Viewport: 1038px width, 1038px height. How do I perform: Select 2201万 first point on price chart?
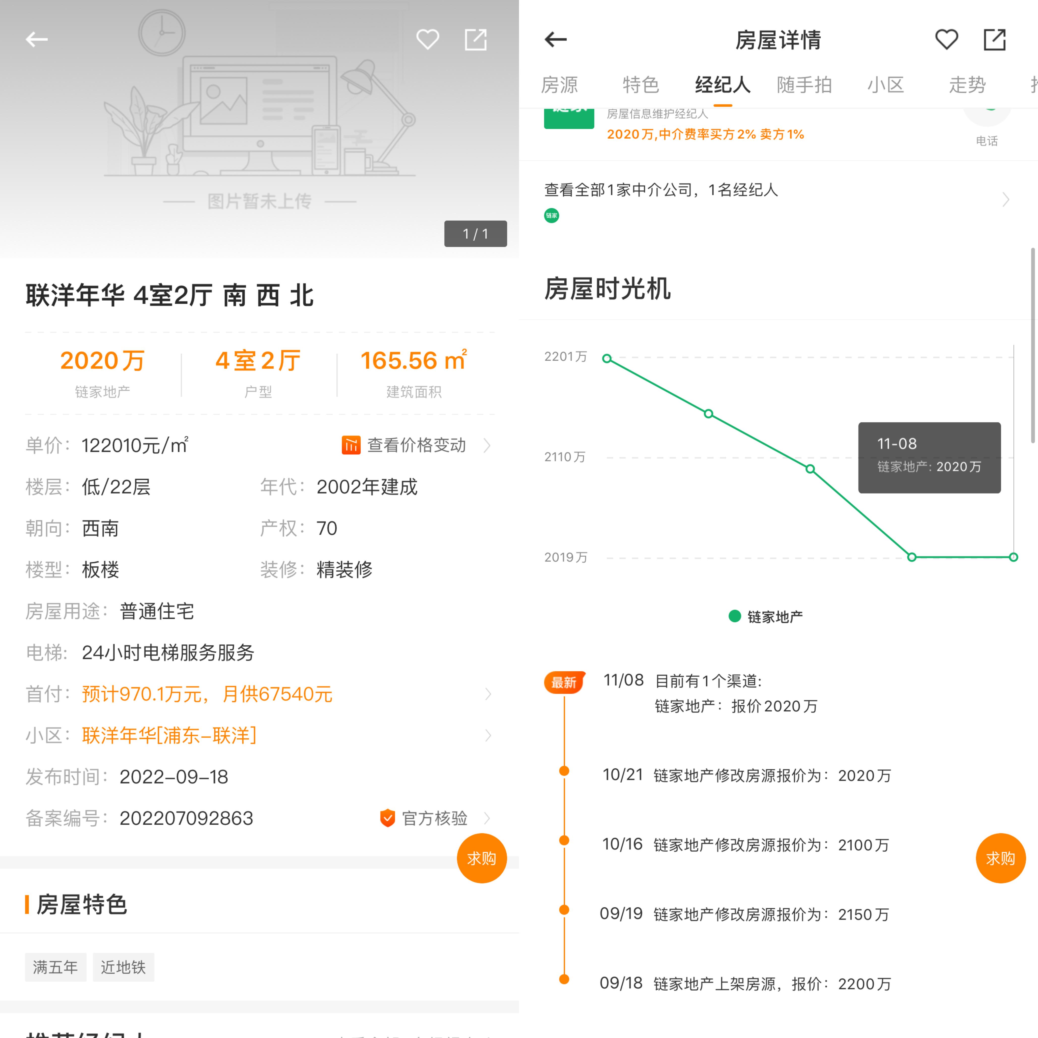tap(607, 358)
